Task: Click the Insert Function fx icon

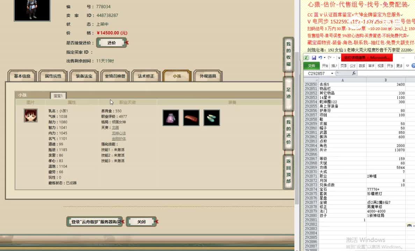Action: click(x=354, y=73)
